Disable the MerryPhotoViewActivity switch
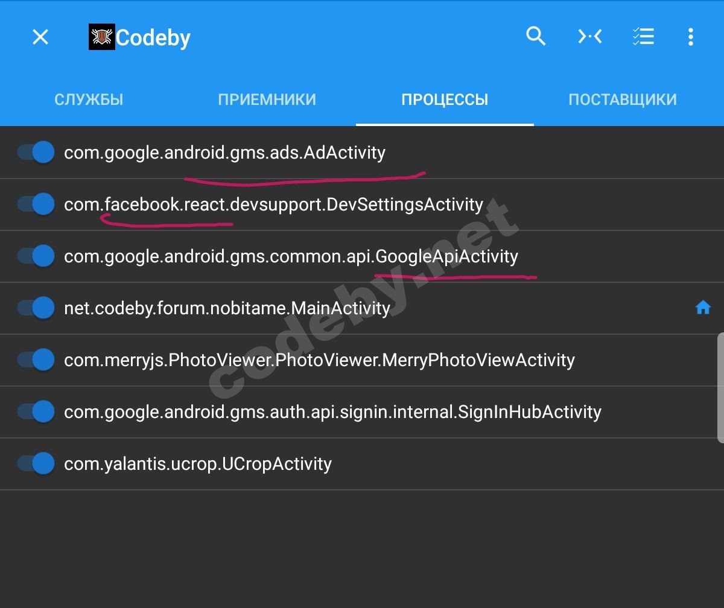724x608 pixels. 36,360
